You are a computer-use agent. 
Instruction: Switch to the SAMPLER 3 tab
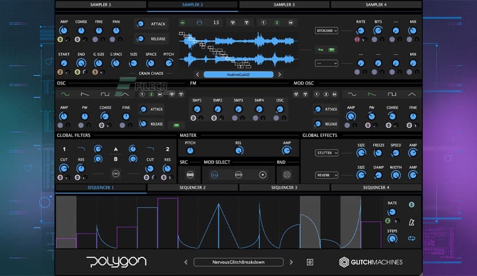click(x=284, y=5)
